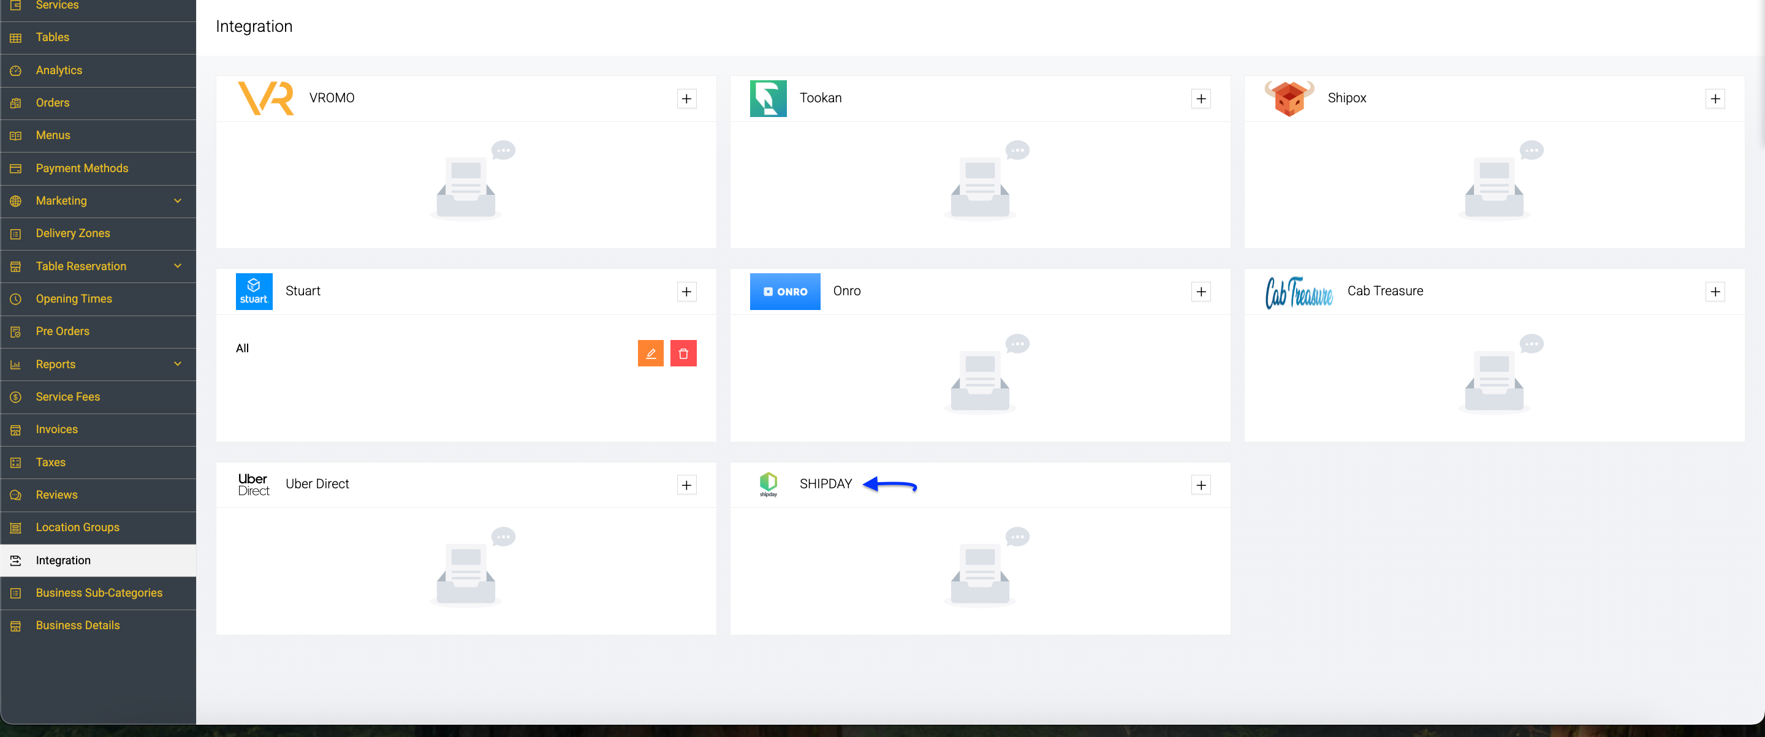This screenshot has width=1765, height=737.
Task: Delete the Stuart 'All' integration entry
Action: tap(683, 353)
